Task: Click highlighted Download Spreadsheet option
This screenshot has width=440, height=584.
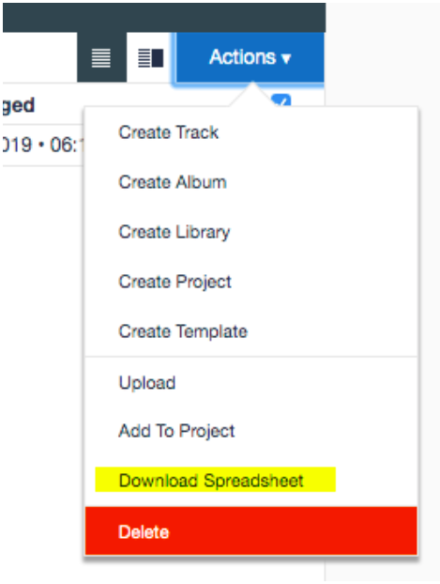Action: 215,480
